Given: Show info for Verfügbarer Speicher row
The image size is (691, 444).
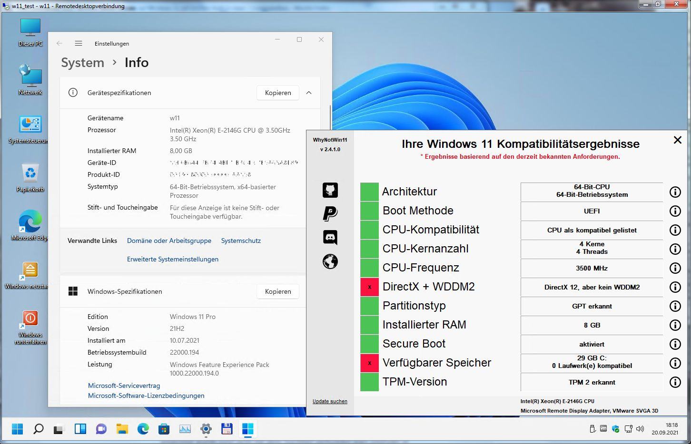Looking at the screenshot, I should click(x=675, y=363).
